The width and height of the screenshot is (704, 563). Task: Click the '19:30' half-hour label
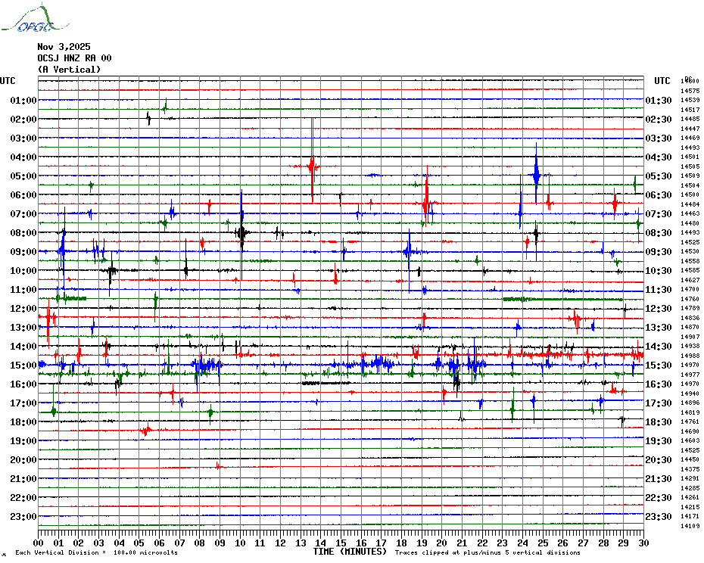click(659, 441)
